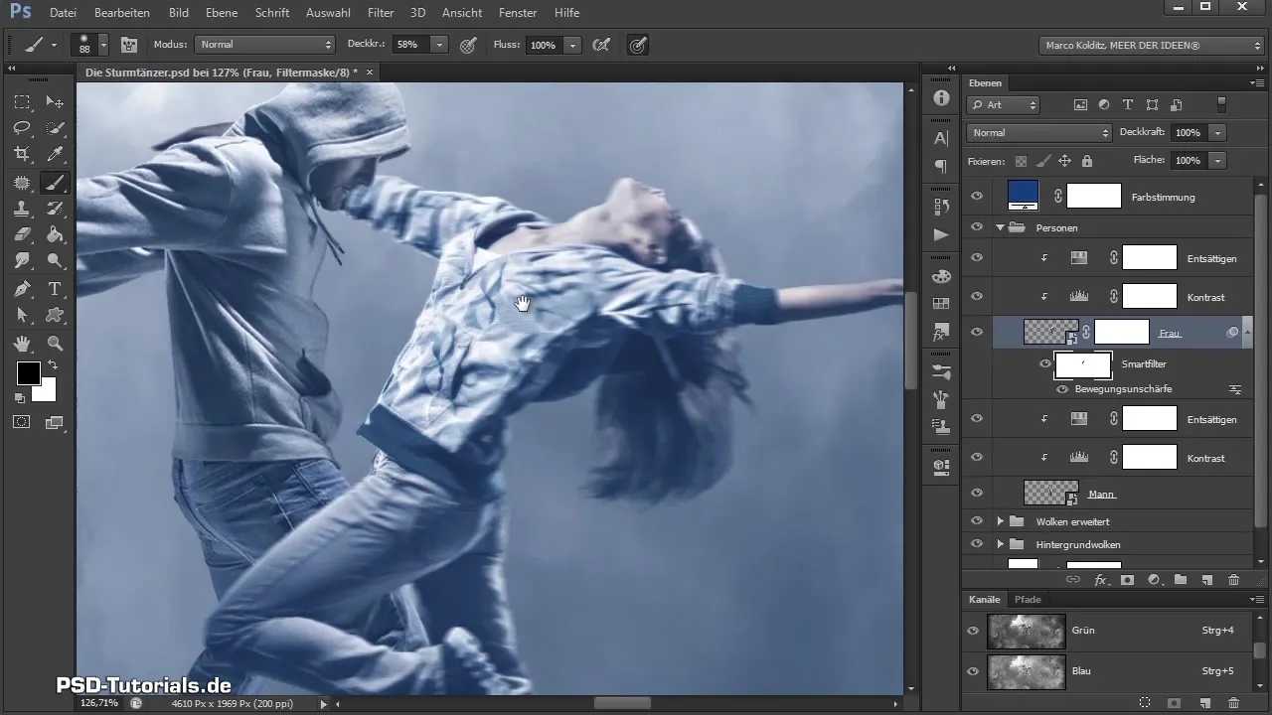The image size is (1272, 715).
Task: Hide the Farbstimmung layer
Action: tap(977, 197)
